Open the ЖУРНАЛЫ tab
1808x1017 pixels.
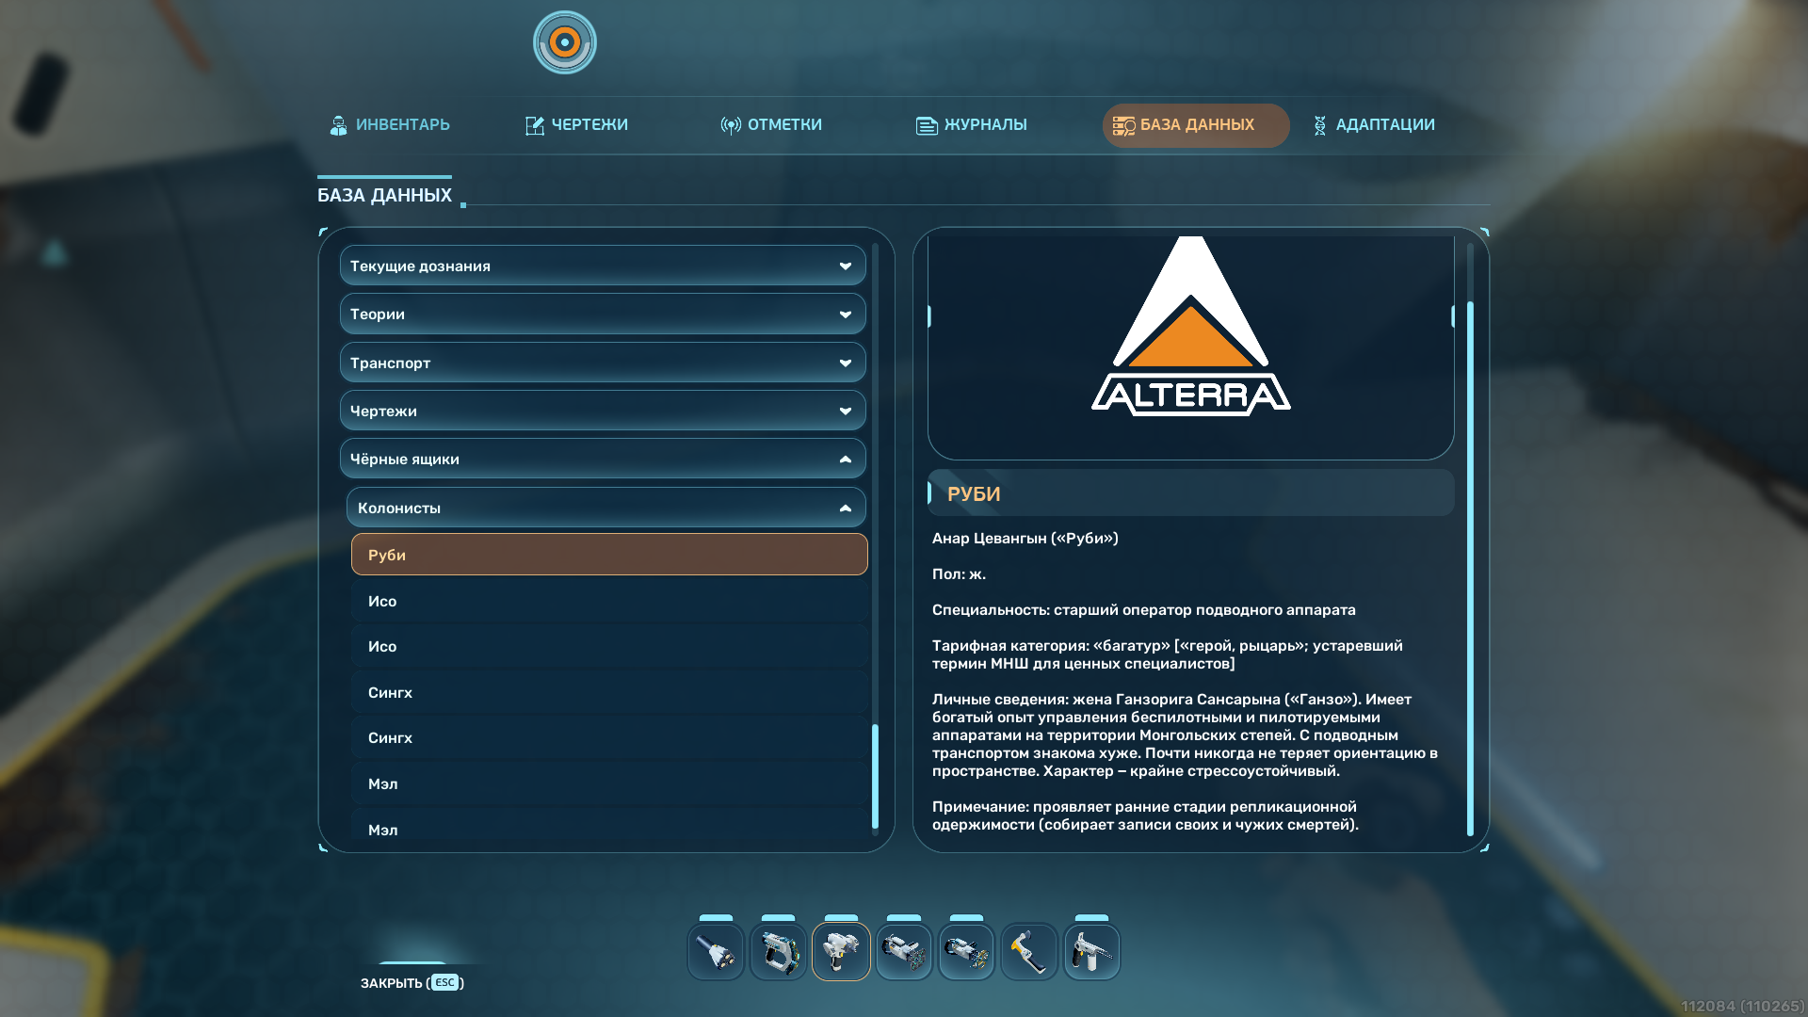click(x=972, y=125)
